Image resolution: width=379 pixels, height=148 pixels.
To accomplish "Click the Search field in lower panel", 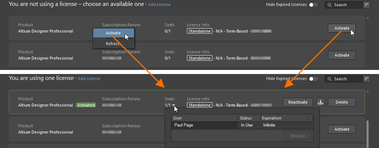I will click(x=344, y=79).
